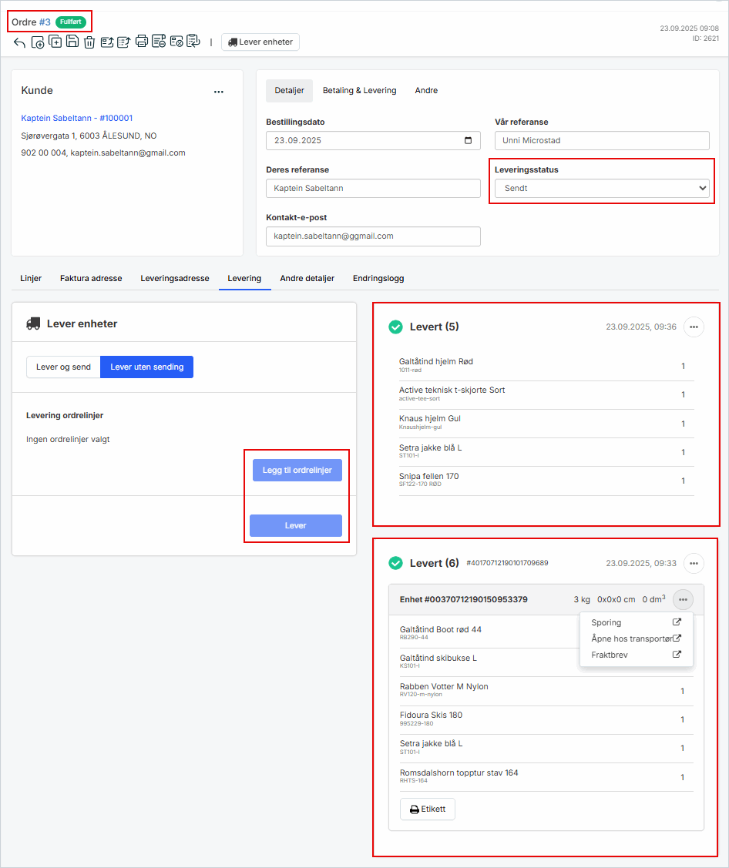Click the back arrow icon in toolbar
729x868 pixels.
(20, 42)
